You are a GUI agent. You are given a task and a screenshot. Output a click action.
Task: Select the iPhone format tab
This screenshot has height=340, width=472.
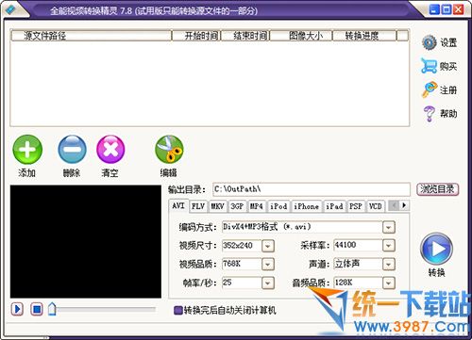pos(307,206)
